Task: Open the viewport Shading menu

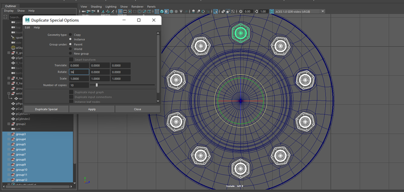Action: point(96,7)
